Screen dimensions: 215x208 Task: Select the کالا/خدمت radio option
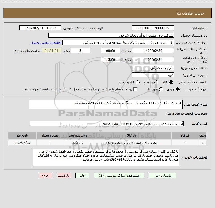(138, 82)
